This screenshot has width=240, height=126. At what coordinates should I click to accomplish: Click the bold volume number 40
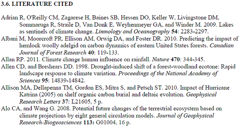(x=91, y=53)
